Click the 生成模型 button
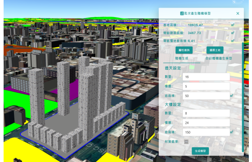 coord(200,151)
